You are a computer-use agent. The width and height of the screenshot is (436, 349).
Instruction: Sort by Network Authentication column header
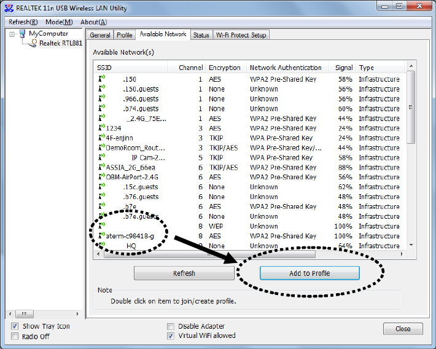click(287, 68)
